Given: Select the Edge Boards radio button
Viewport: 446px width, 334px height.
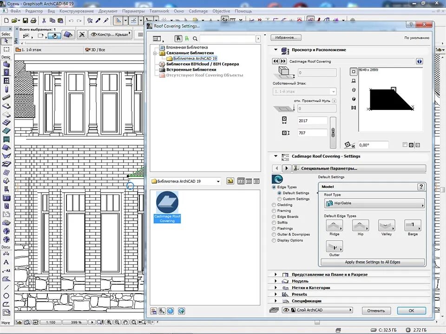Looking at the screenshot, I should [274, 217].
